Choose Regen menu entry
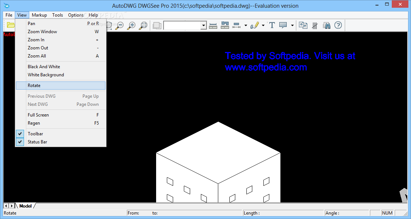 (61, 123)
